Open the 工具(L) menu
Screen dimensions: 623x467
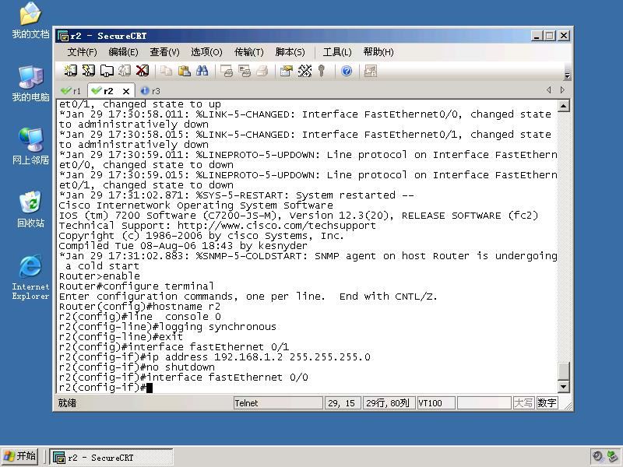337,52
